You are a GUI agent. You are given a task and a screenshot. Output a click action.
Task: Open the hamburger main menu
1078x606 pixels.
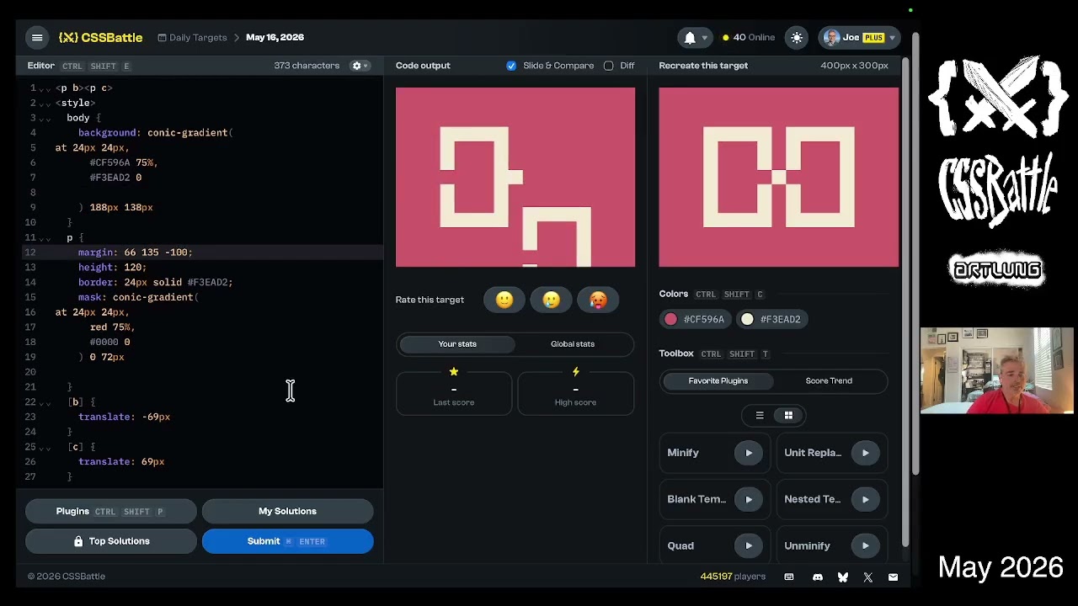pyautogui.click(x=37, y=37)
